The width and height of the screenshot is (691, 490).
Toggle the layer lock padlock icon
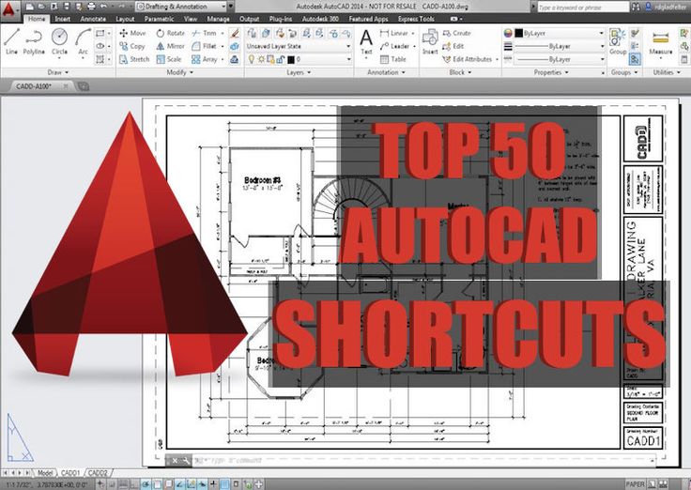pos(280,59)
